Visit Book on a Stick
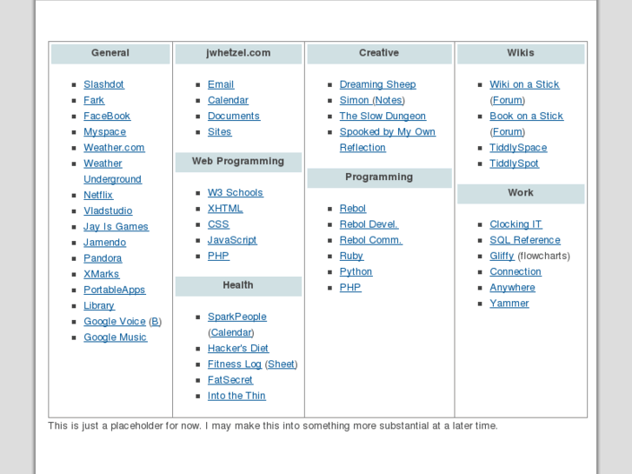Screen dimensions: 632x474 527,116
